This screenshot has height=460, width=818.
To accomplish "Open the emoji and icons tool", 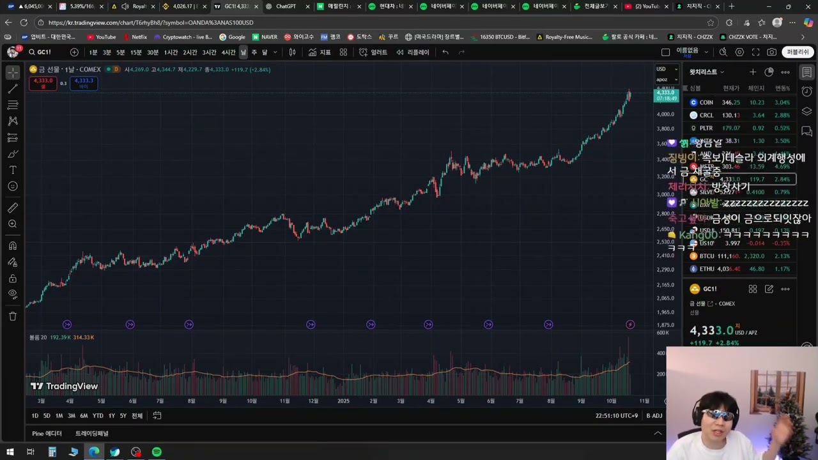I will click(x=13, y=187).
